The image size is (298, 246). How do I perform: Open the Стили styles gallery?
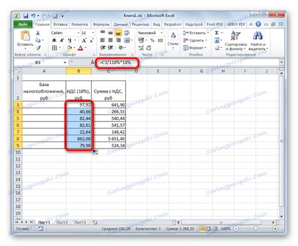pyautogui.click(x=173, y=40)
